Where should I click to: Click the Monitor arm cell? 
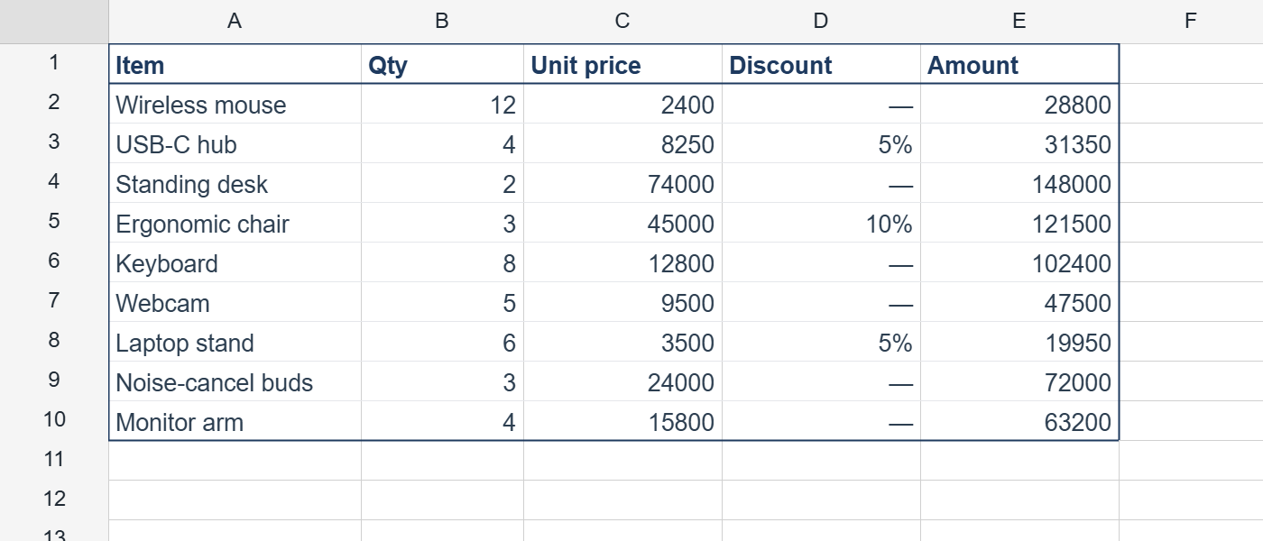(x=235, y=421)
